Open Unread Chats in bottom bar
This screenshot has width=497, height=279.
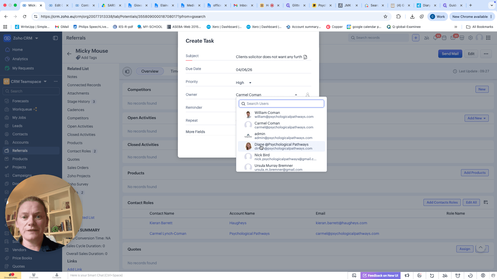[11, 275]
